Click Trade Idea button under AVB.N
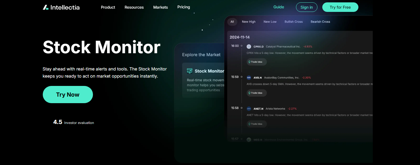 pos(256,93)
